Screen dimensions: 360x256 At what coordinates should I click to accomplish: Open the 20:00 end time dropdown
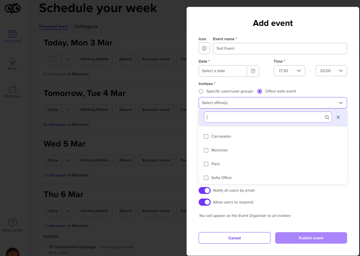(331, 71)
